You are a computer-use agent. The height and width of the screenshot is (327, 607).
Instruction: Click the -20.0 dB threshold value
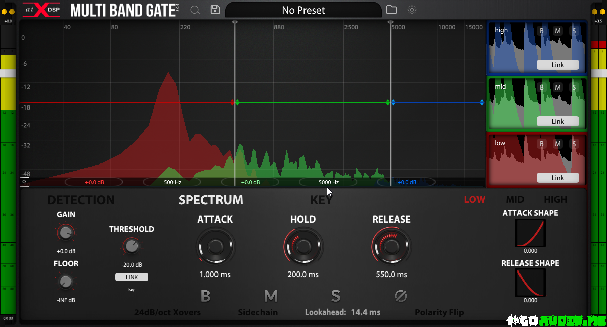(132, 265)
